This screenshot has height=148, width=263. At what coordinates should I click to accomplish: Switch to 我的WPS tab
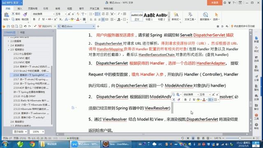click(45, 26)
